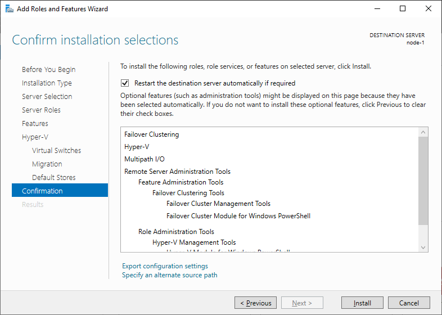This screenshot has width=442, height=315.
Task: Select Multipath I/O entry
Action: click(x=145, y=159)
